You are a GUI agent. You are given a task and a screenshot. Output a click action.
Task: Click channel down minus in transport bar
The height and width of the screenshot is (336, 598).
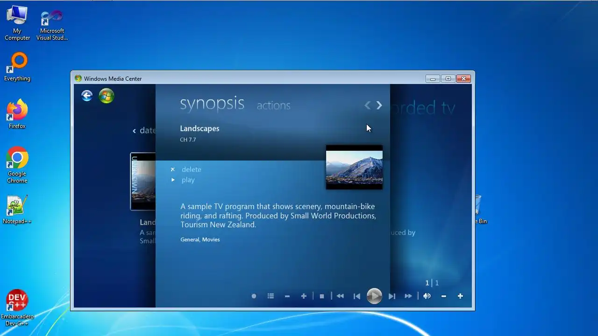tap(287, 296)
